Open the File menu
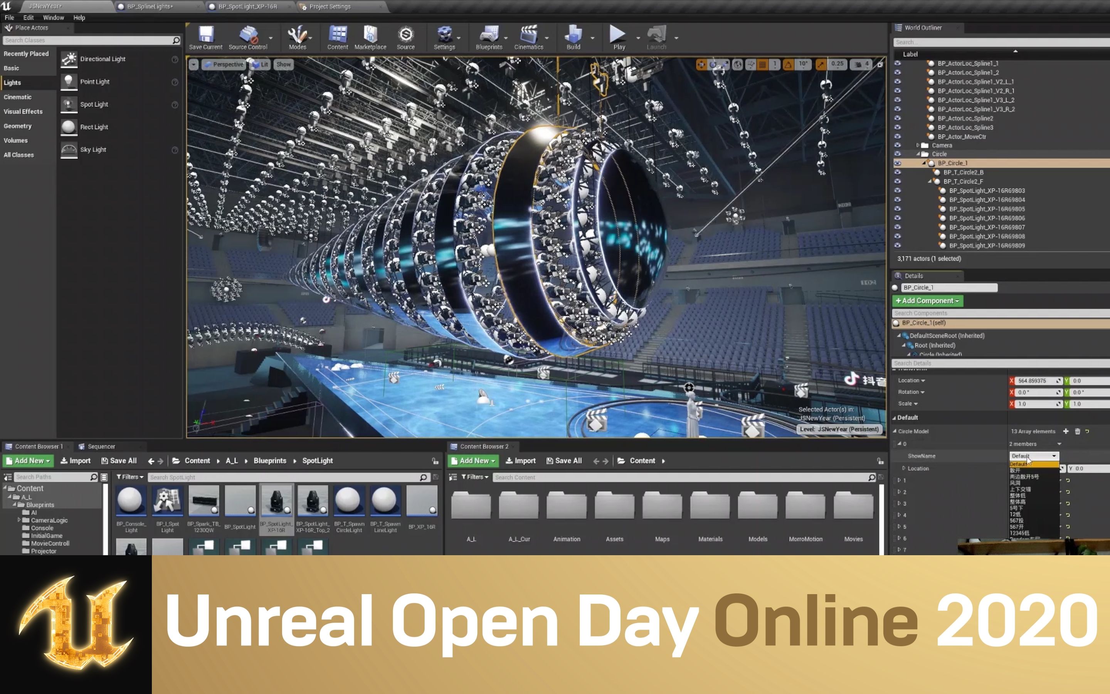 coord(9,17)
